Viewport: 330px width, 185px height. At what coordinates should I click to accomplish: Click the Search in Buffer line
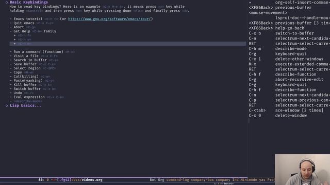coord(34,60)
